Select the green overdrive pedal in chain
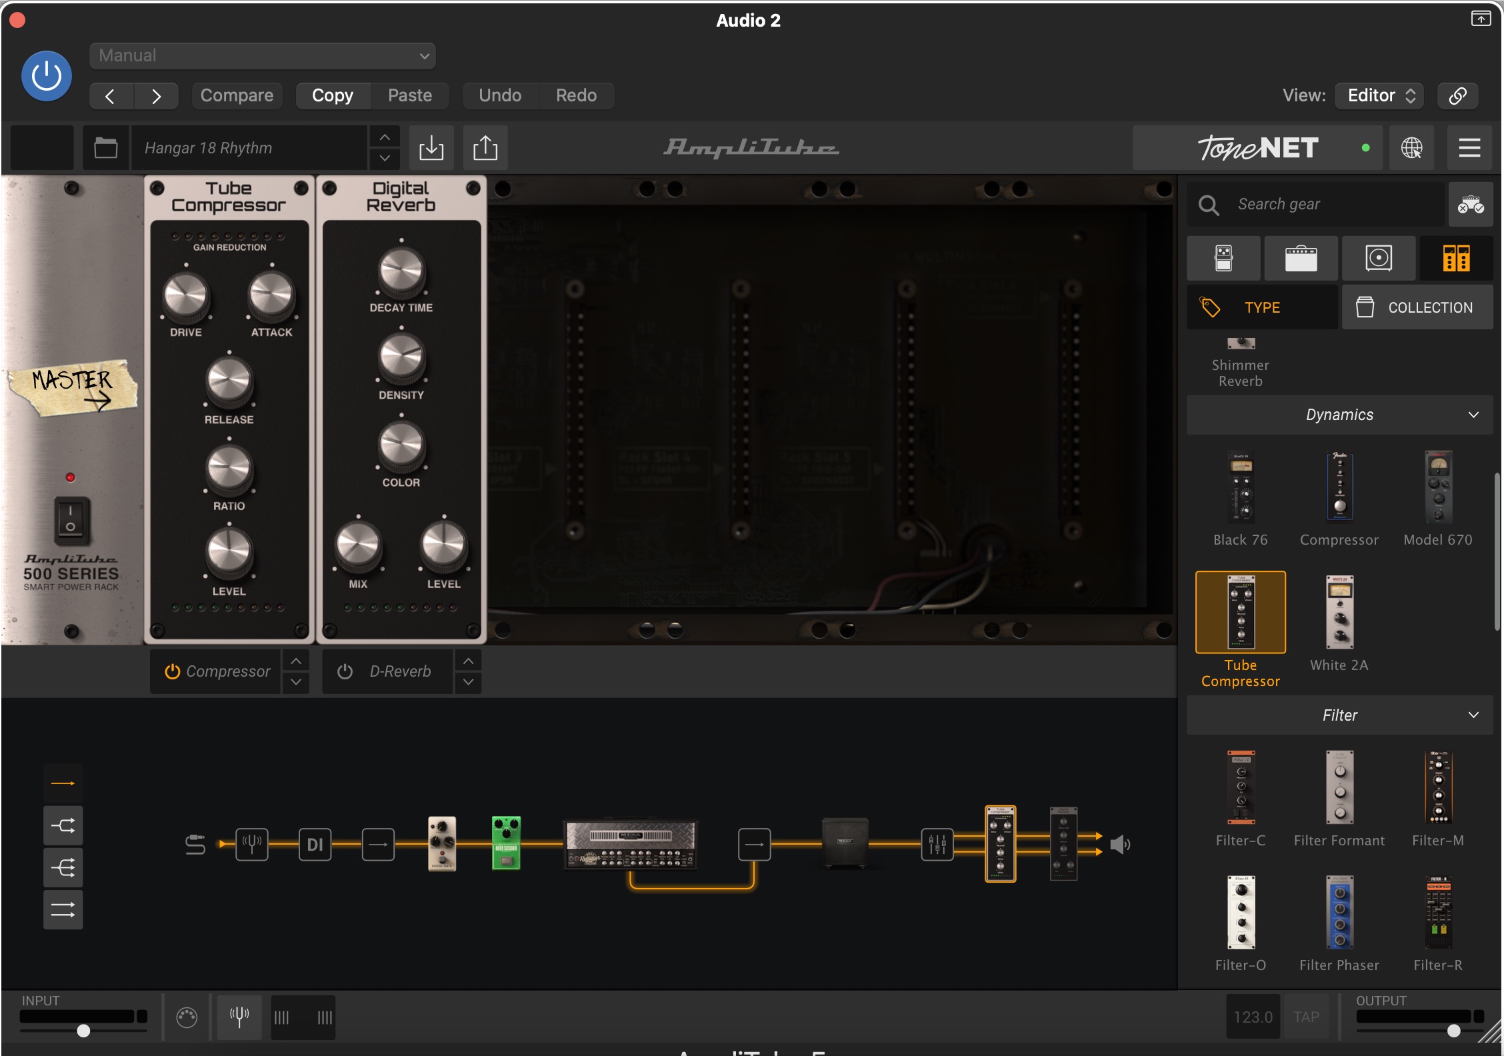 click(x=506, y=843)
